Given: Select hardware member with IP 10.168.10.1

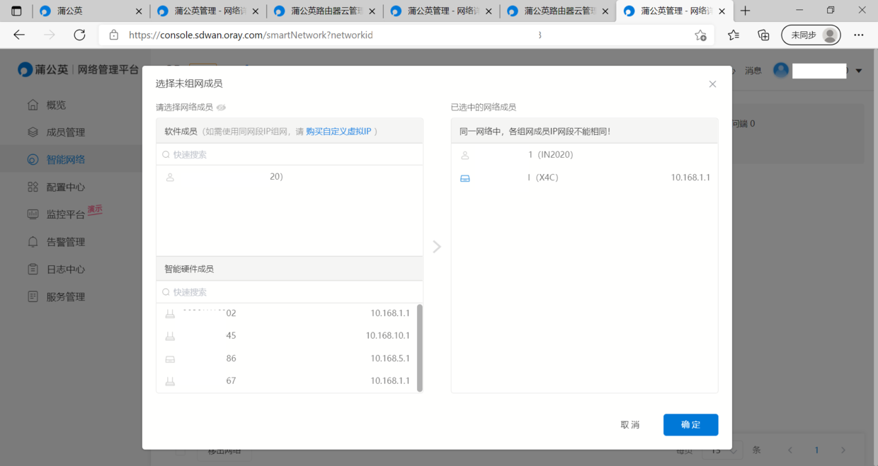Looking at the screenshot, I should 287,336.
